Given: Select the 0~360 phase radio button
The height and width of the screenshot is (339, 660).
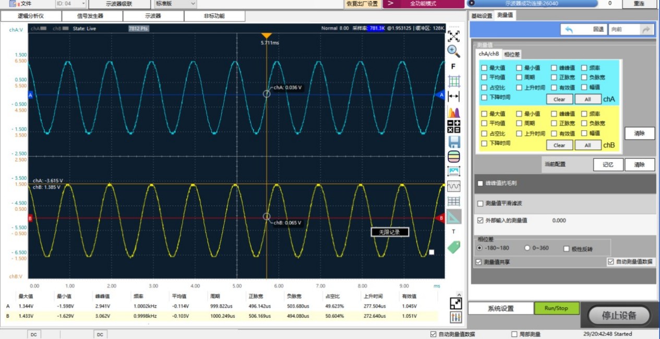Looking at the screenshot, I should tap(527, 248).
